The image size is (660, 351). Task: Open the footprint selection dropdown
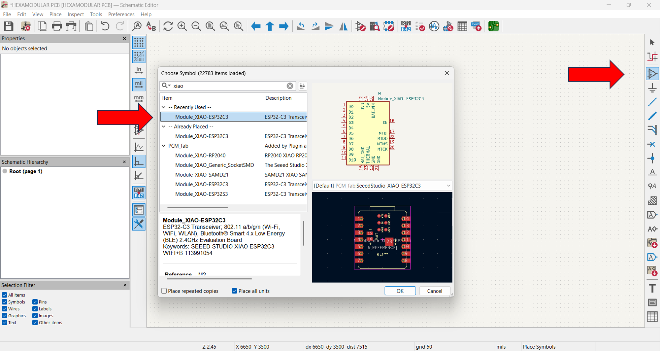point(448,186)
